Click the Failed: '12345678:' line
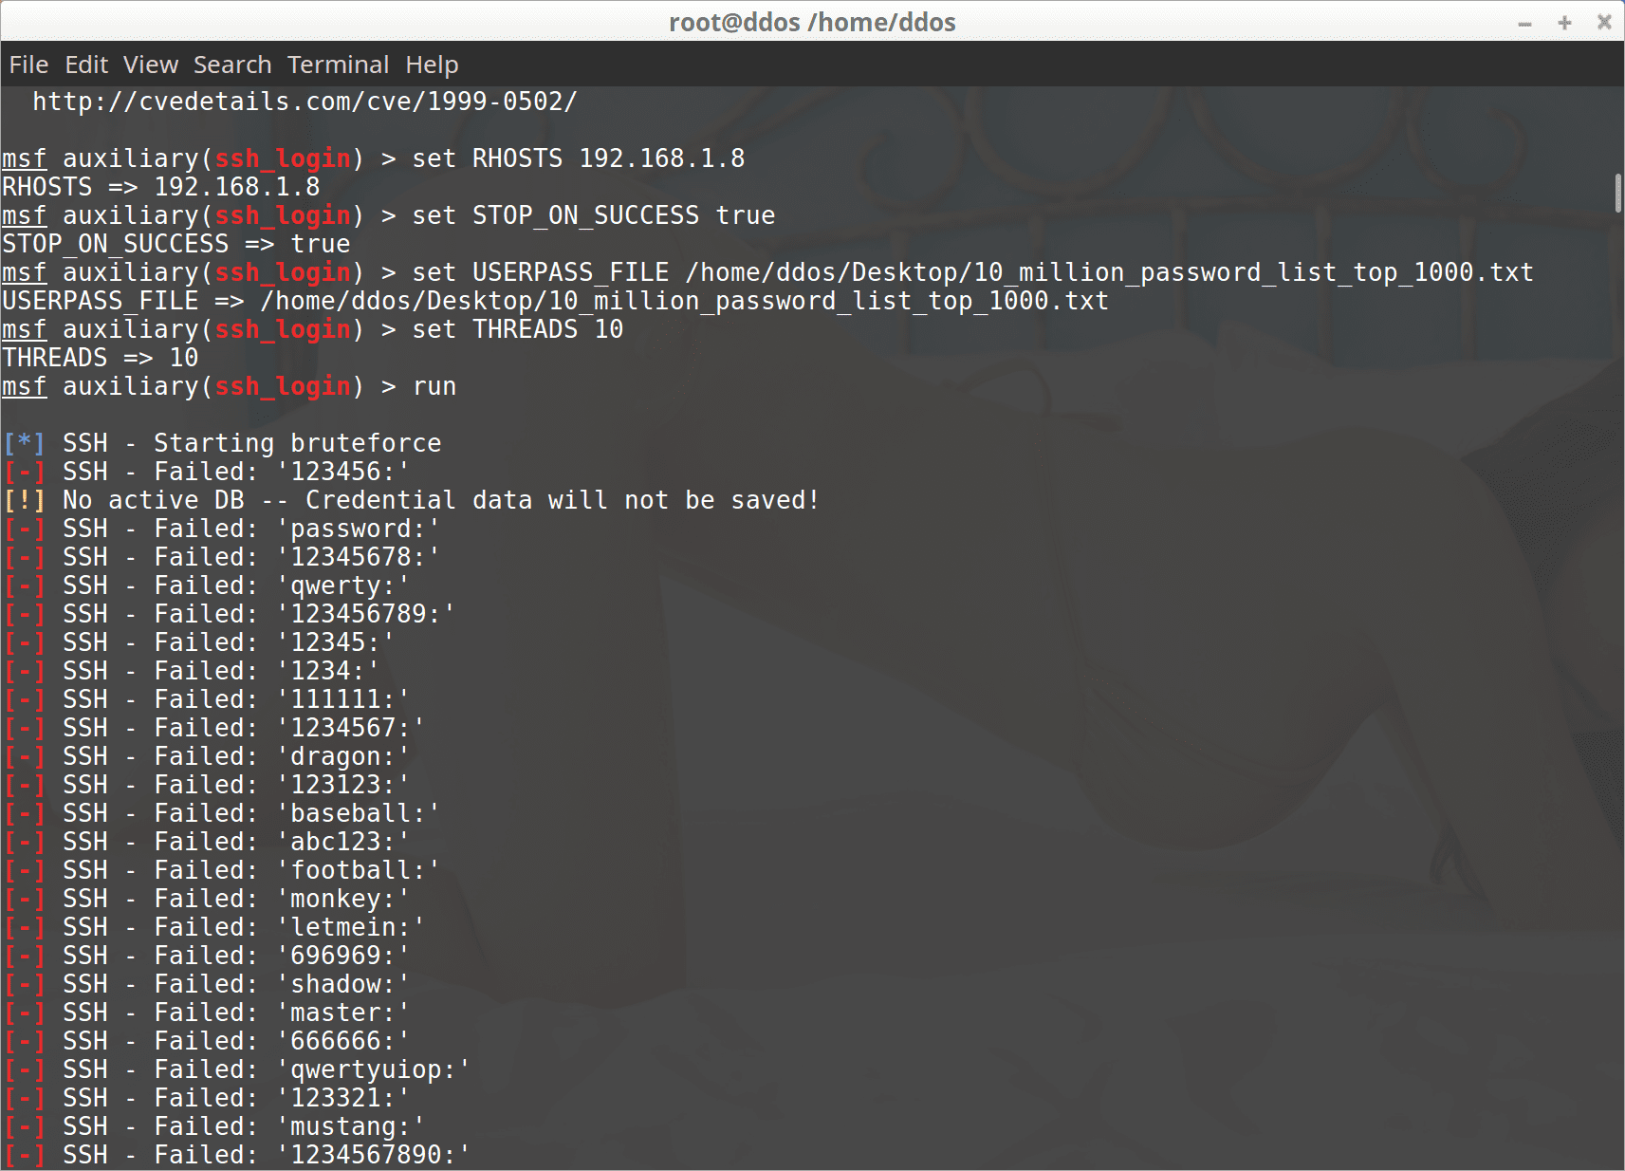The height and width of the screenshot is (1171, 1625). [222, 557]
